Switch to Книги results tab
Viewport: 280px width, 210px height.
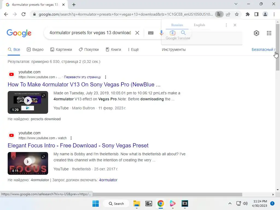pos(113,50)
